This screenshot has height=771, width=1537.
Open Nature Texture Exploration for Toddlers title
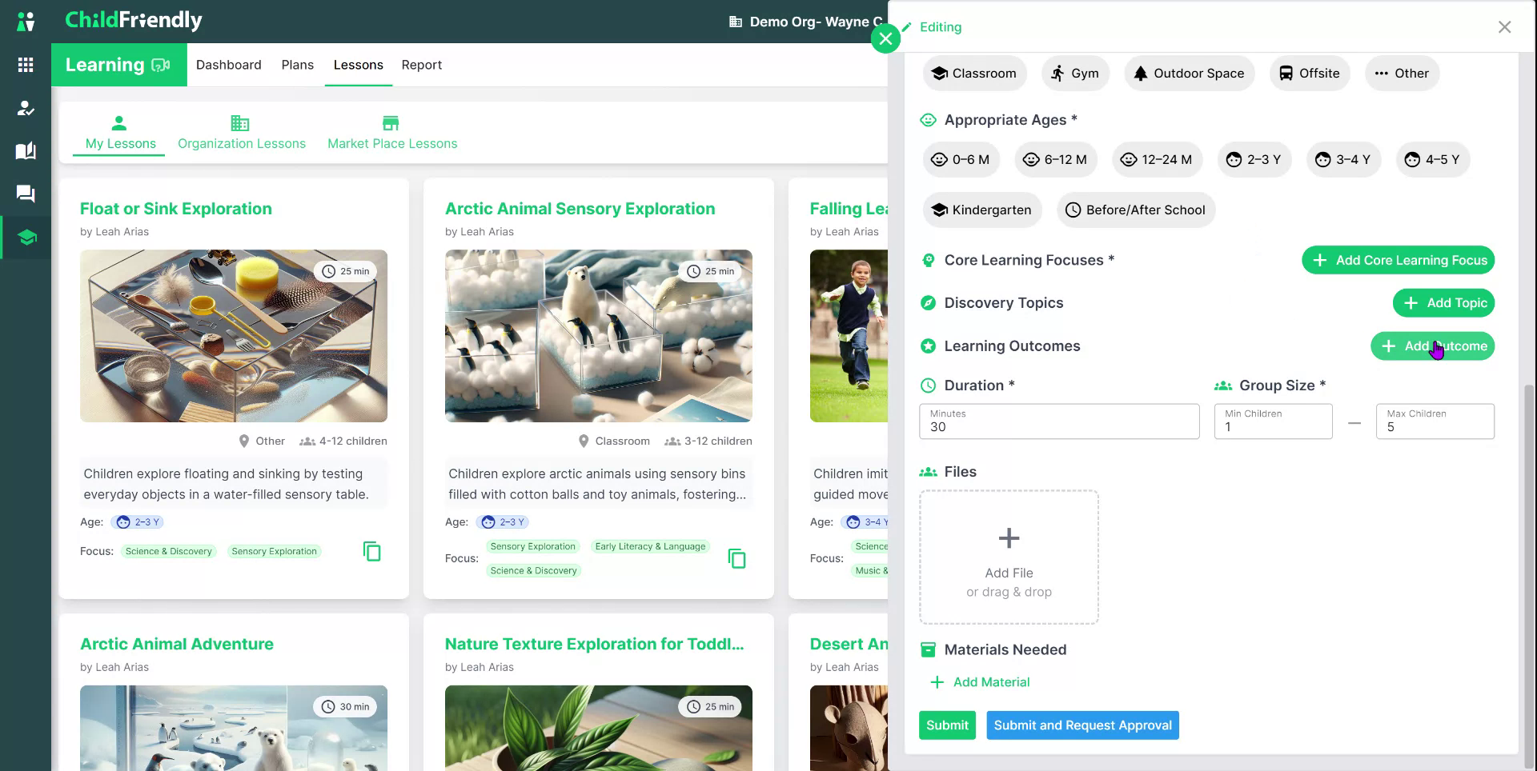pos(595,644)
